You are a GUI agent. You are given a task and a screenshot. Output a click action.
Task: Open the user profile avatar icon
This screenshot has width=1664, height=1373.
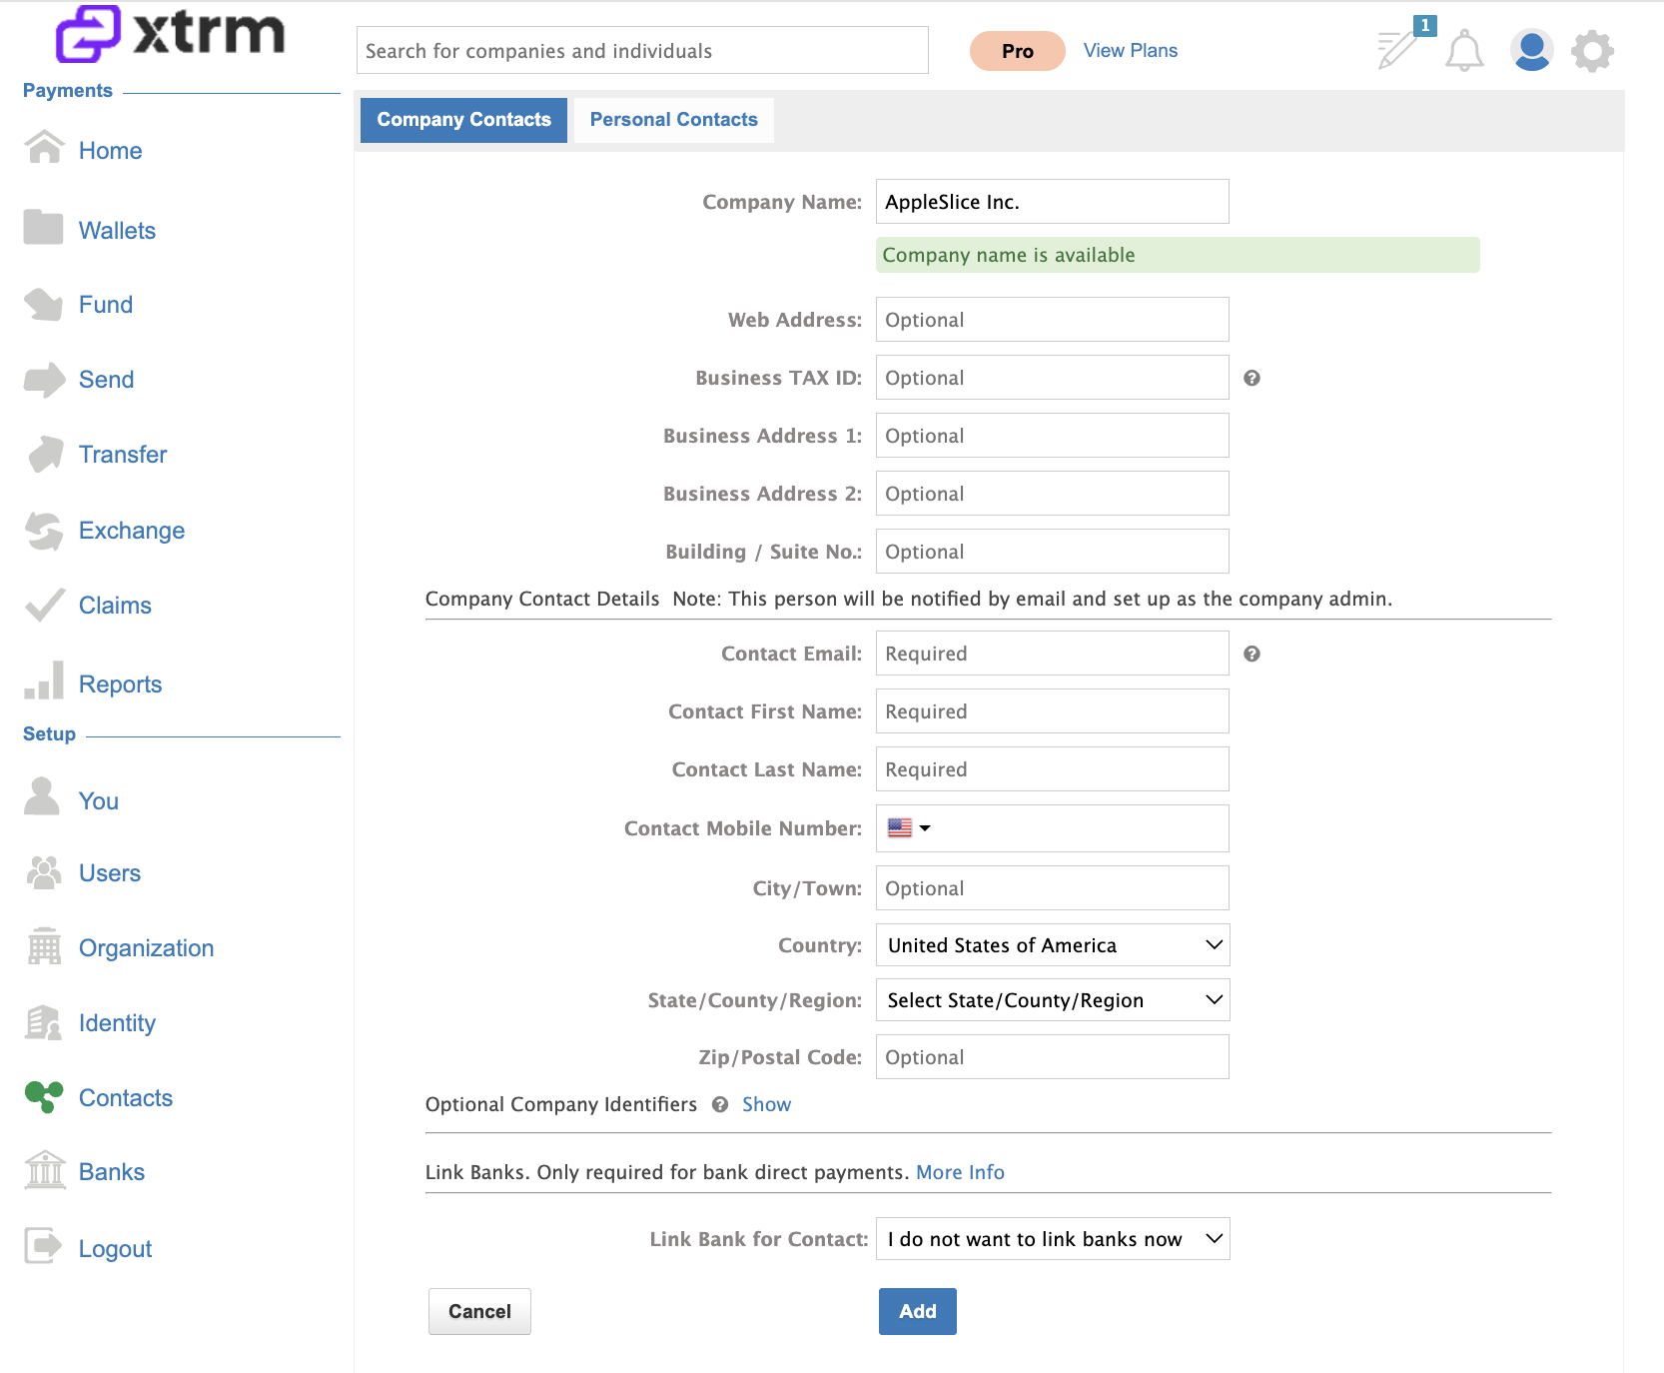[x=1531, y=50]
